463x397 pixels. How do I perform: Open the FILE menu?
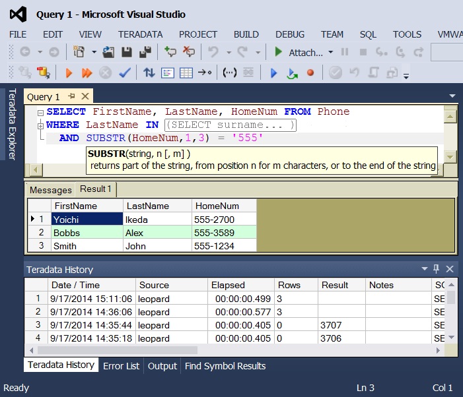click(18, 34)
